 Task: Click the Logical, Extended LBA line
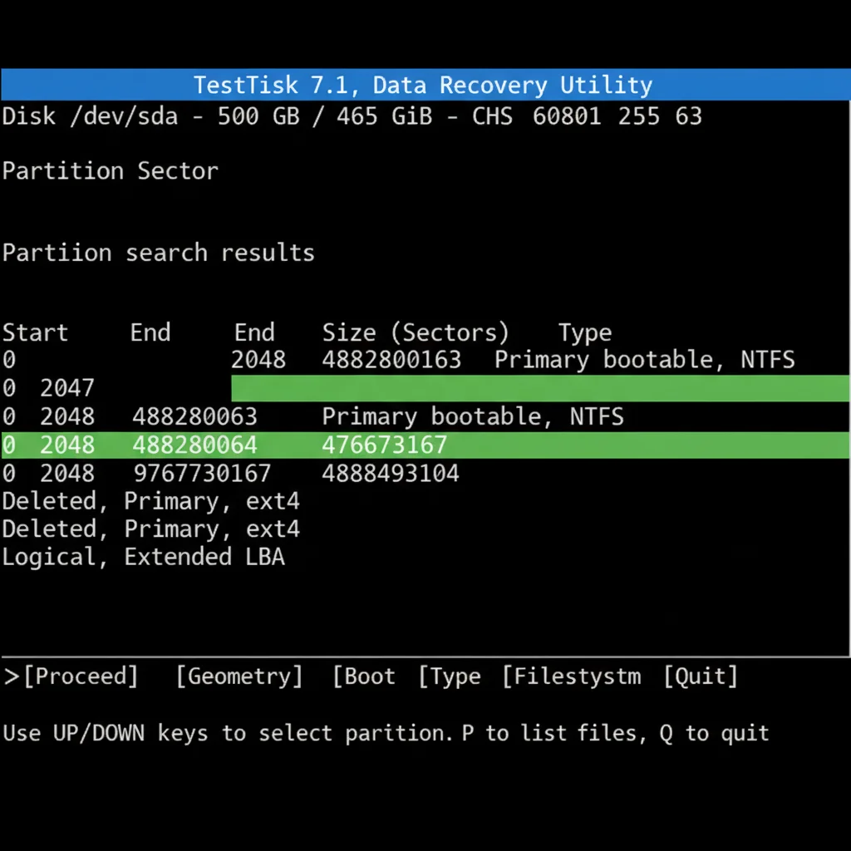click(x=143, y=558)
